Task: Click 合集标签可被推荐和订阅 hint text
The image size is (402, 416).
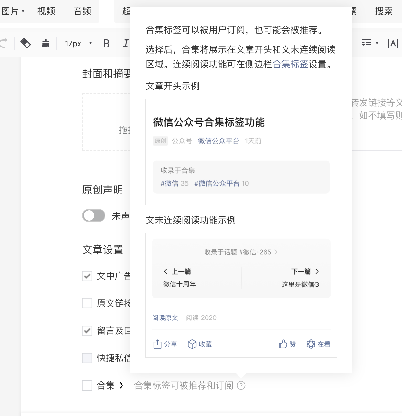Action: (x=184, y=385)
